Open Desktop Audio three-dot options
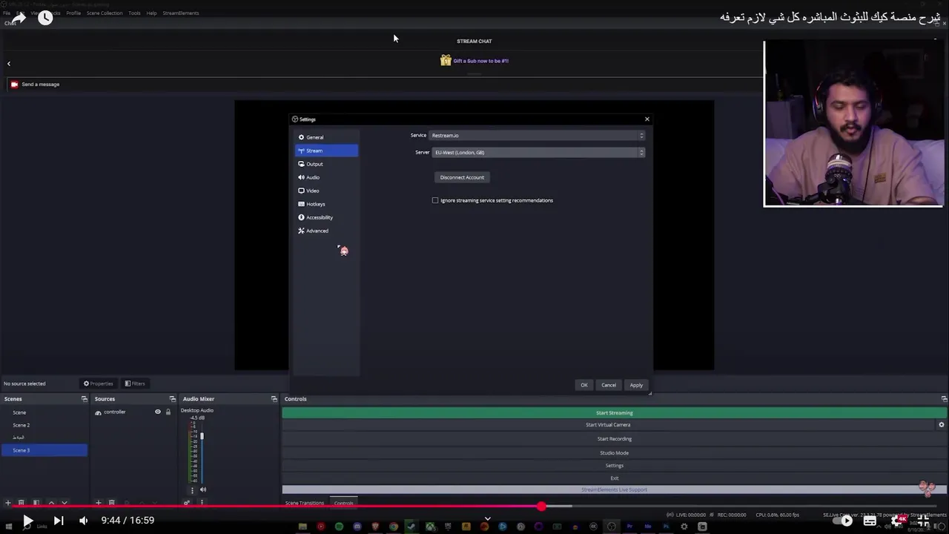 point(192,490)
